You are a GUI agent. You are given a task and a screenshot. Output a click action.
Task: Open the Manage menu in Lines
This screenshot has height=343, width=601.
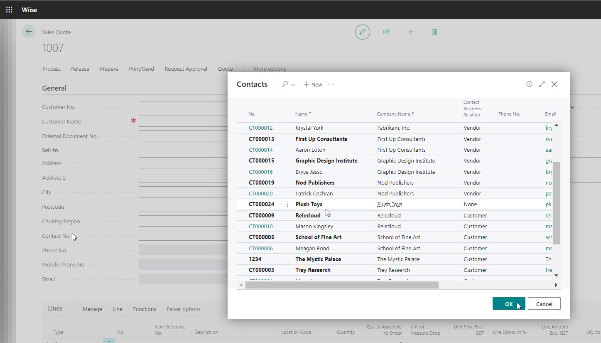pyautogui.click(x=92, y=309)
